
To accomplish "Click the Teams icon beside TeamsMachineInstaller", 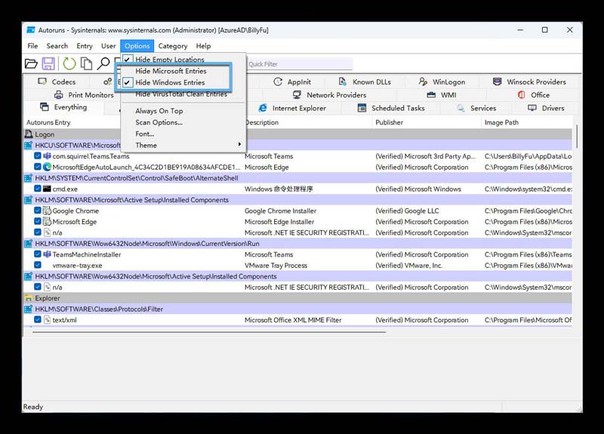I will tap(47, 254).
